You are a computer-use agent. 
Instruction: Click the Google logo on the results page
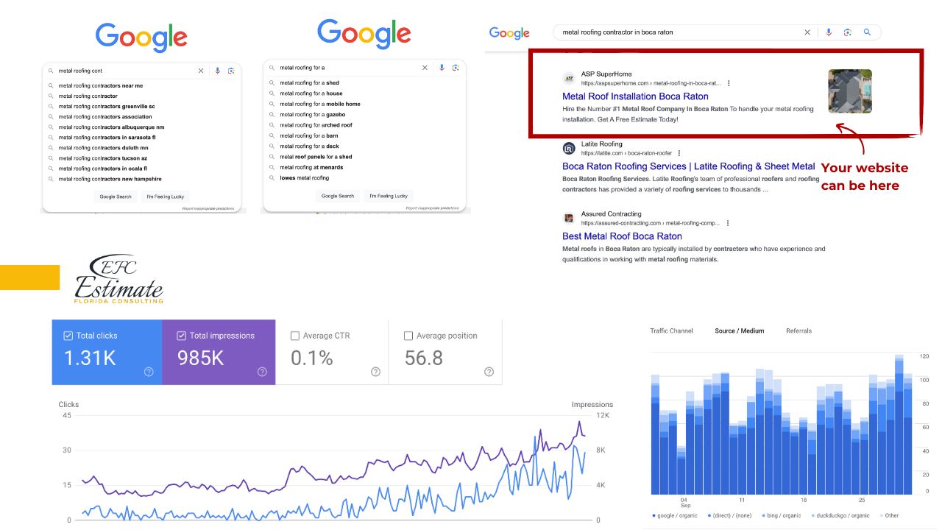pos(509,33)
